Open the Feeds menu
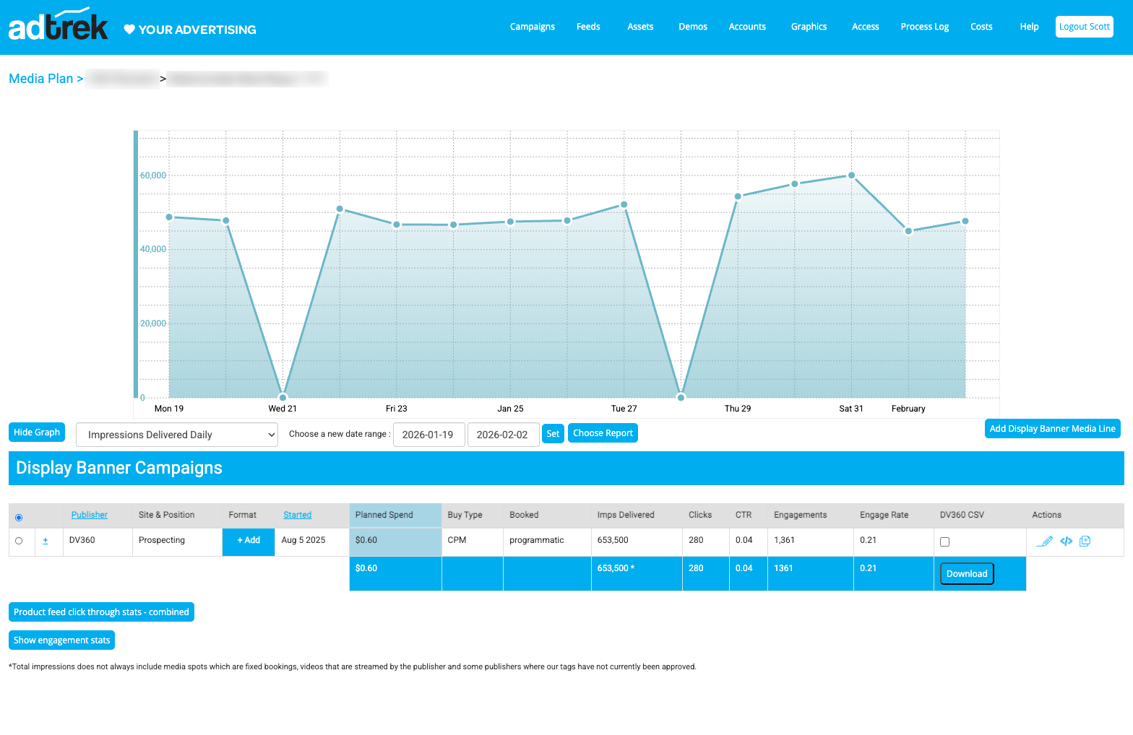The width and height of the screenshot is (1133, 735). [588, 27]
